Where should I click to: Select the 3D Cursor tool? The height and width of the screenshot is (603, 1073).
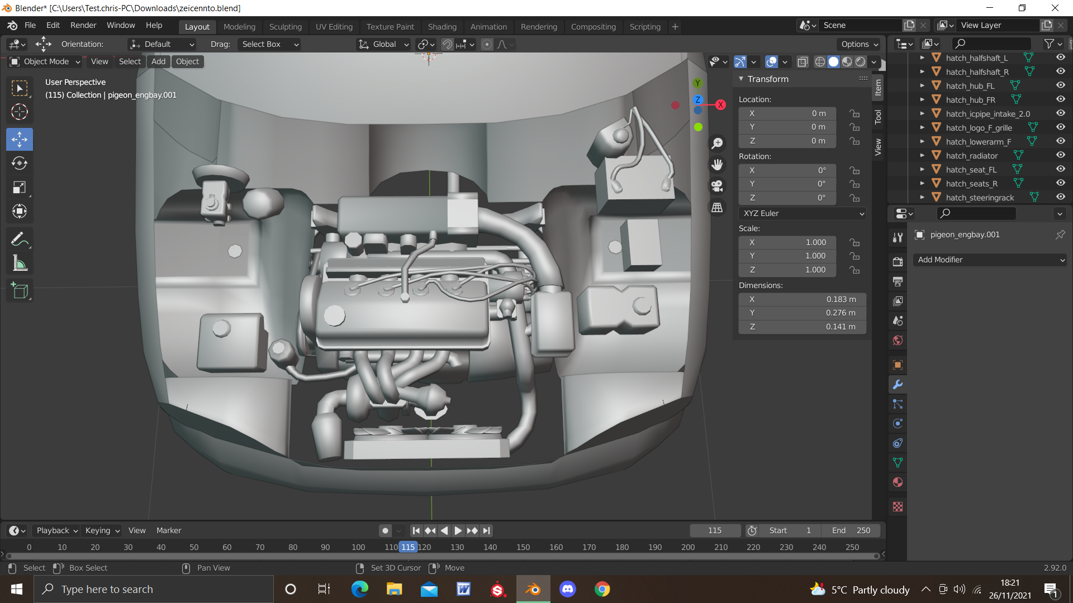(x=20, y=112)
